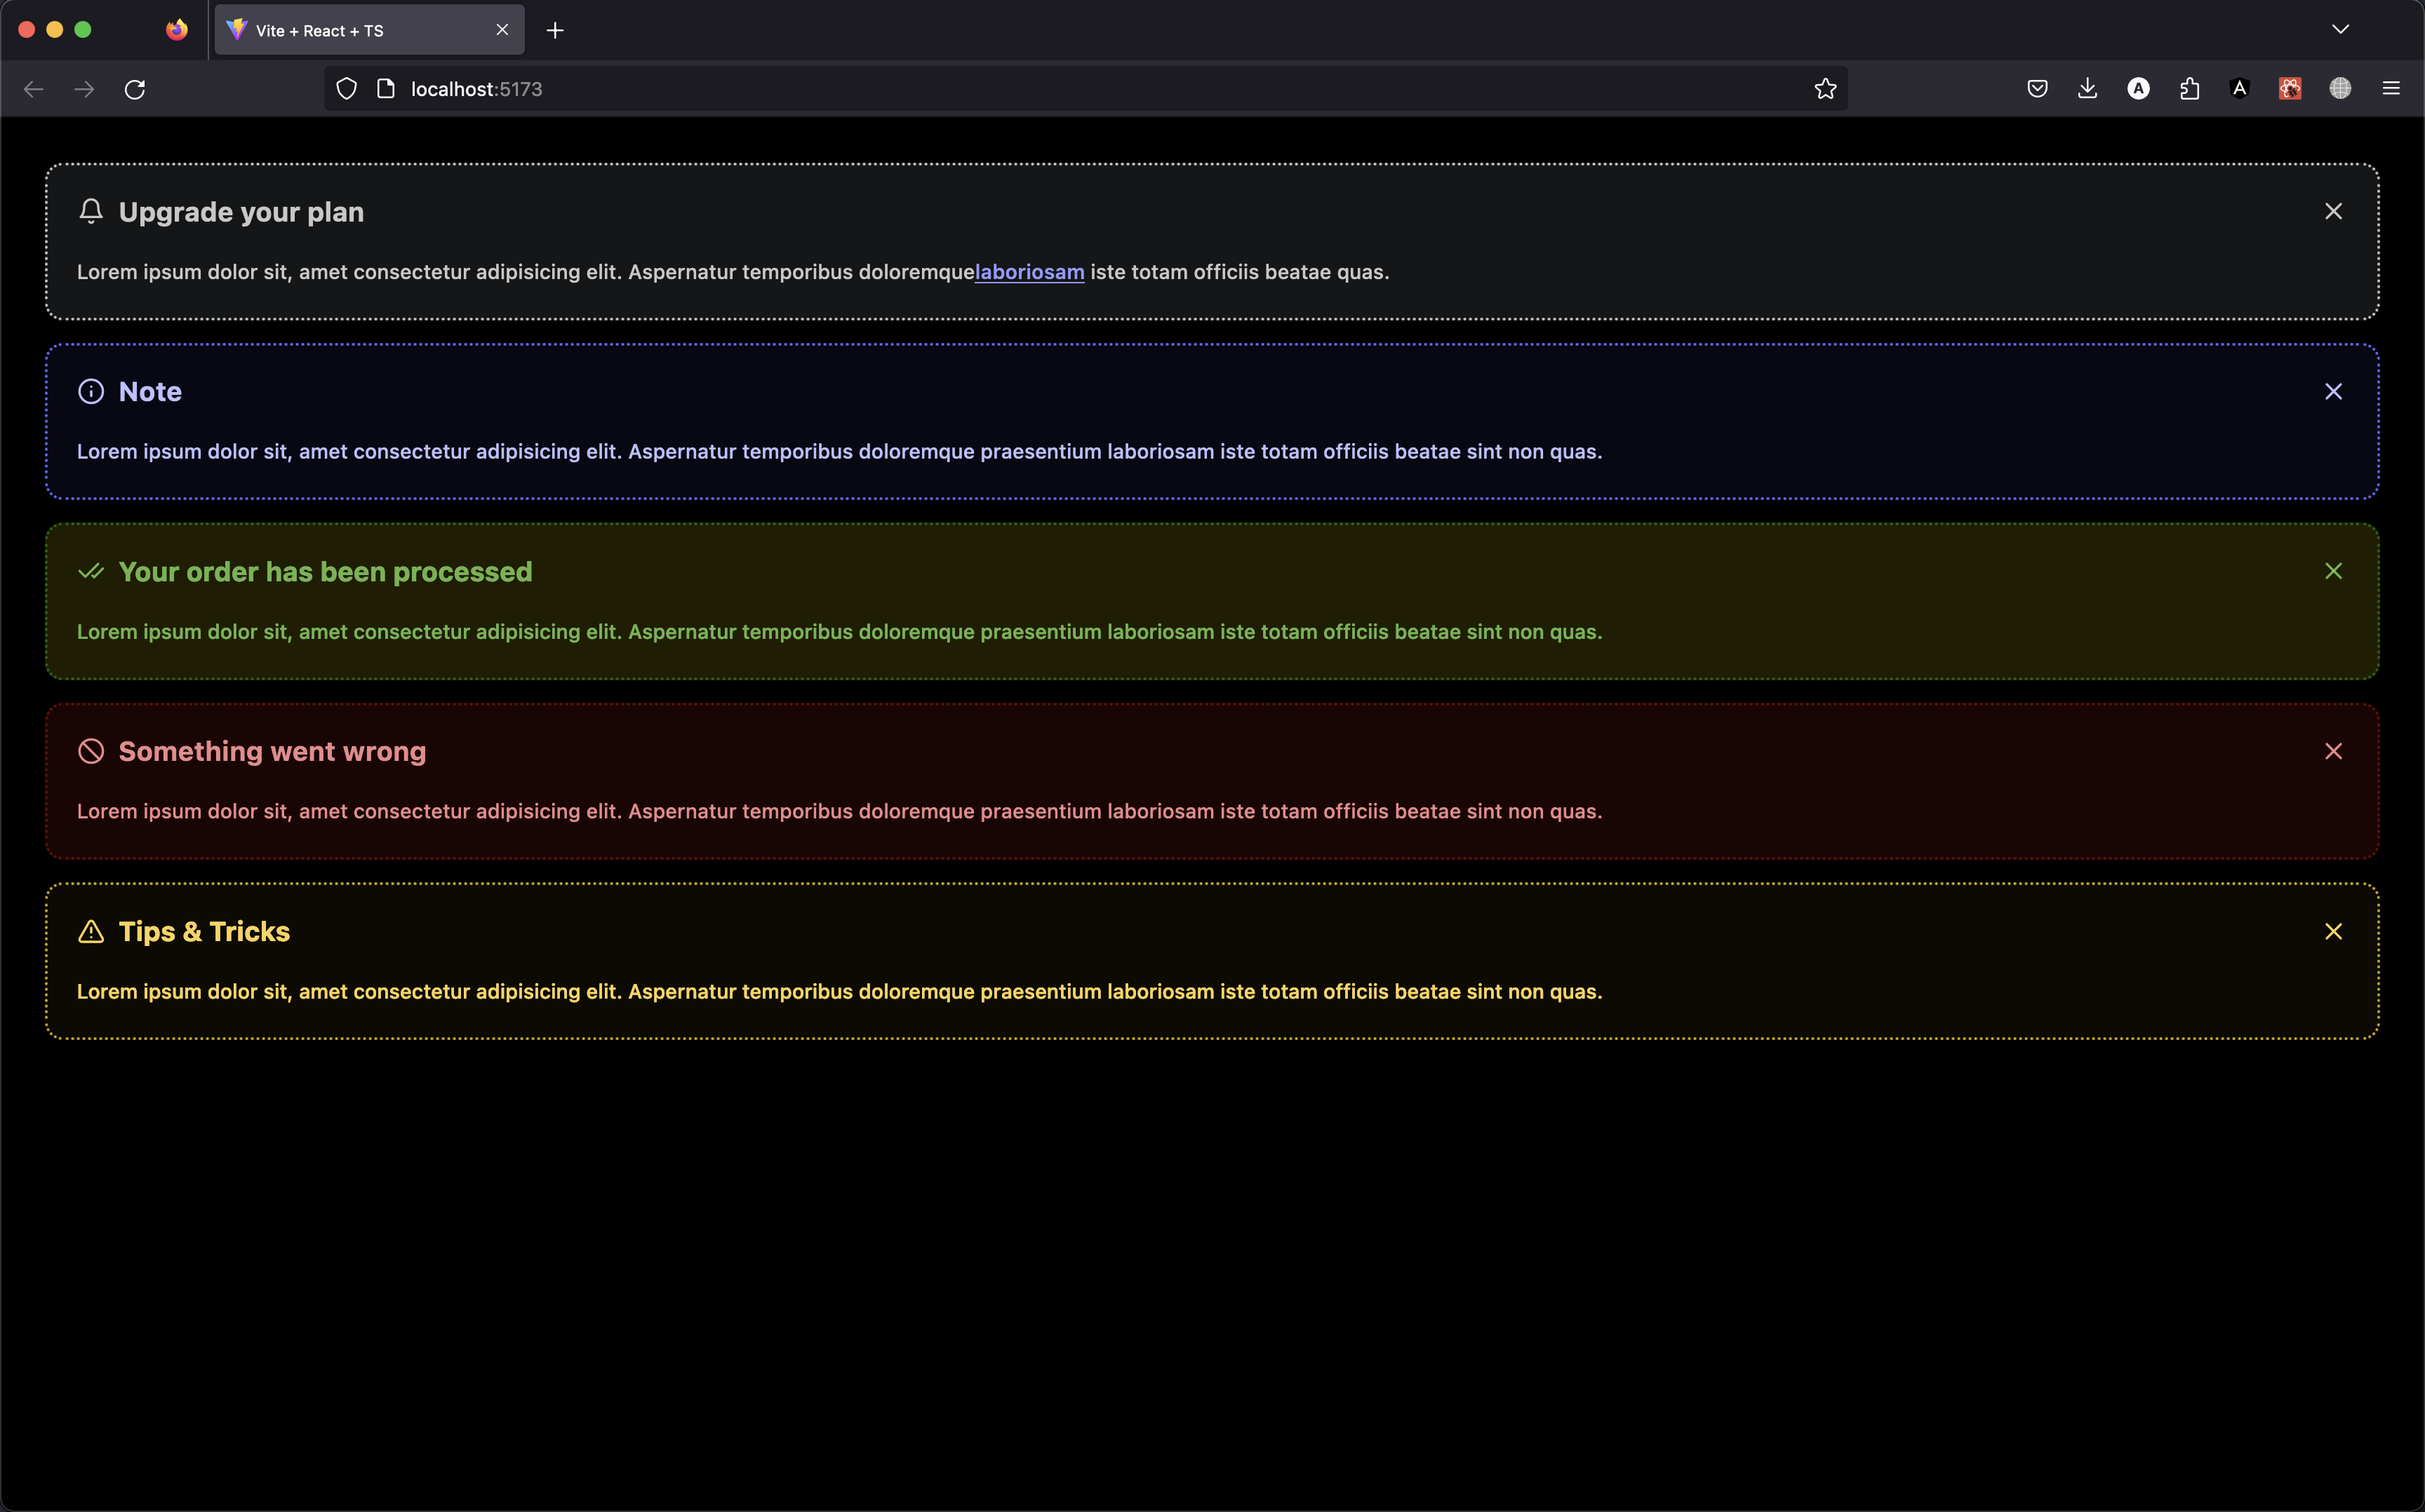Click the info circle icon next to Note

[91, 391]
